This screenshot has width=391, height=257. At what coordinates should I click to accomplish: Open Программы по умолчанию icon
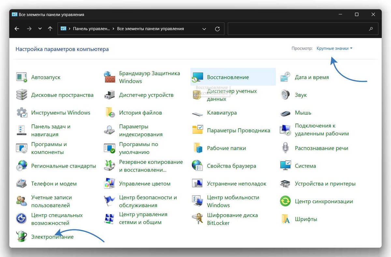pos(109,148)
